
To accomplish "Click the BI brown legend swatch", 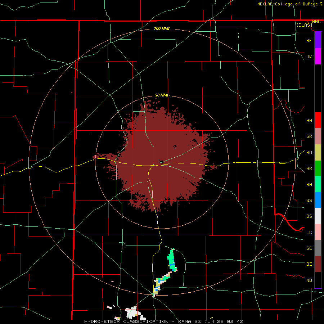I will (x=318, y=264).
